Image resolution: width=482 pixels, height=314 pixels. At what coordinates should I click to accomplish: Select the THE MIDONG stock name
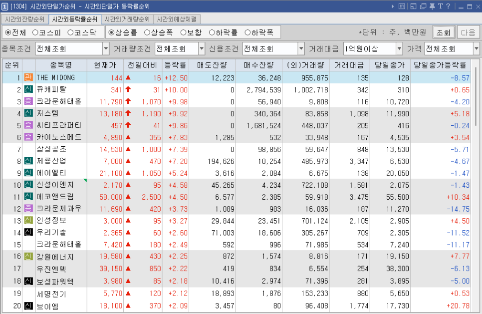[x=56, y=77]
